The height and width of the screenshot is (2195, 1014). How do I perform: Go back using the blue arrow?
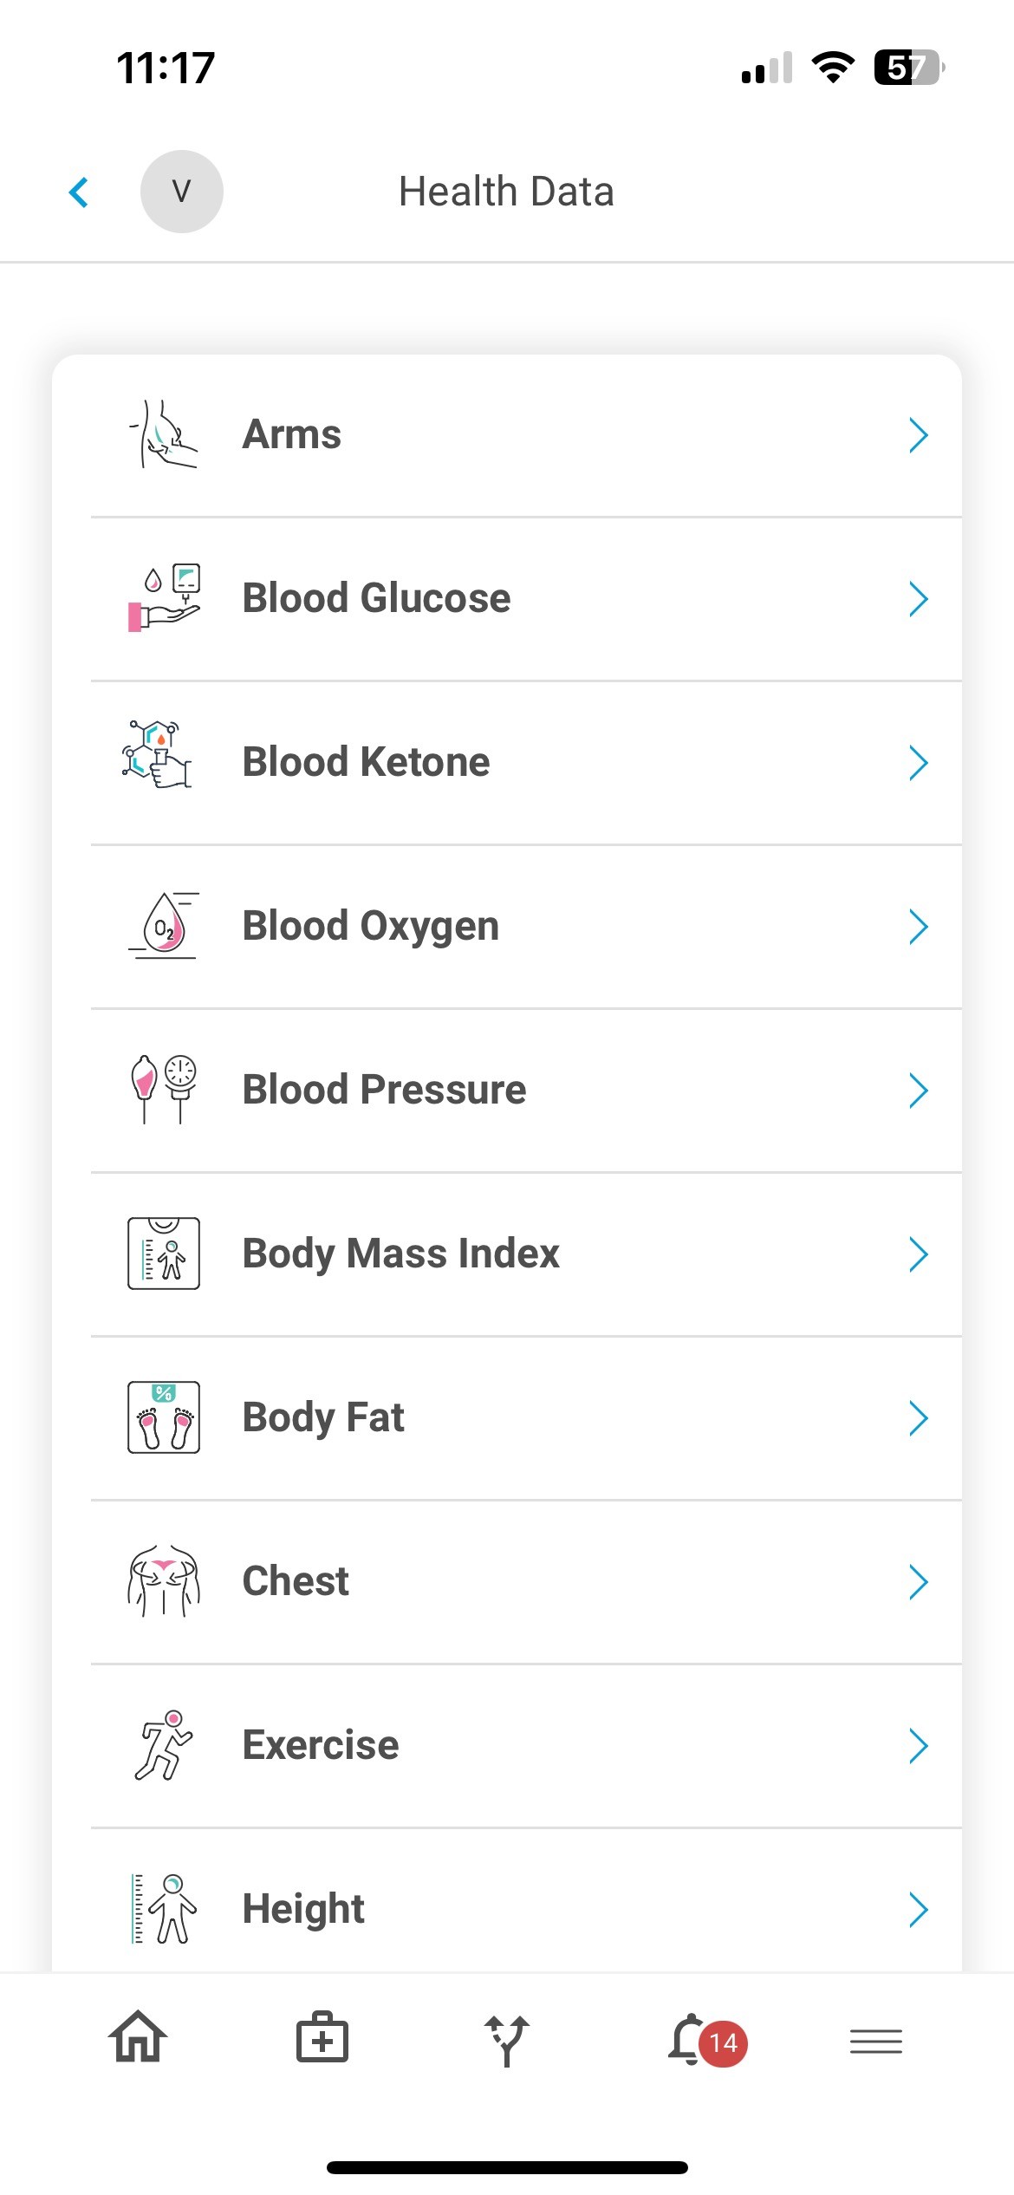(79, 192)
